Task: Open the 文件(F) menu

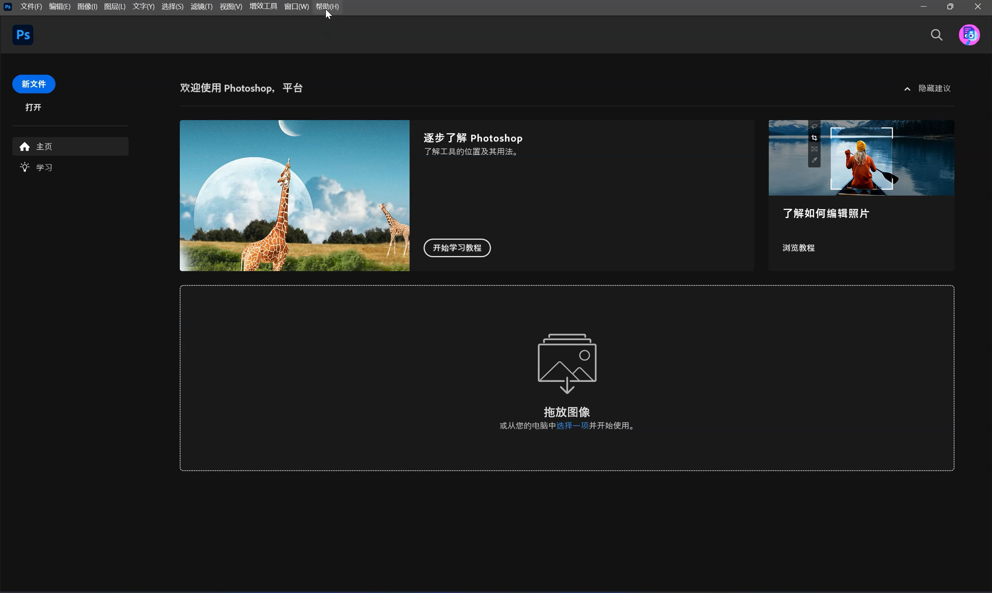Action: (x=31, y=7)
